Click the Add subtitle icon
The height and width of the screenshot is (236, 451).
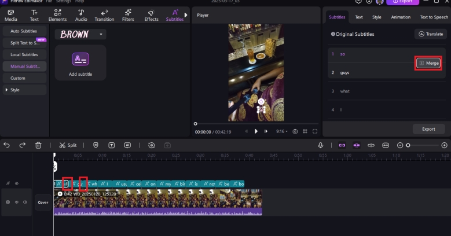point(80,59)
